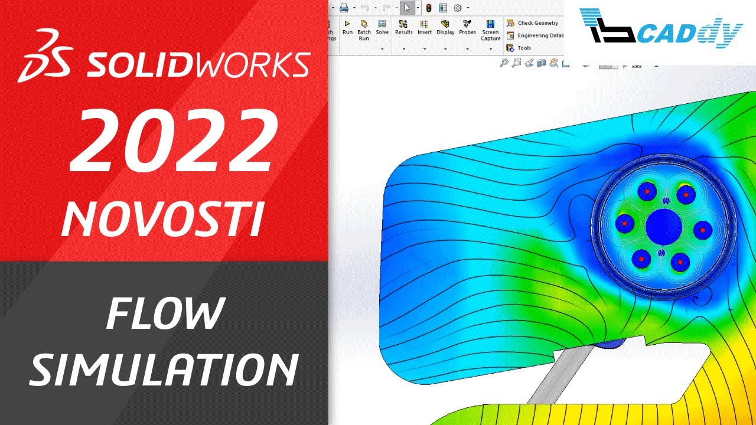
Task: Click the large blue center circle in model
Action: (x=664, y=227)
